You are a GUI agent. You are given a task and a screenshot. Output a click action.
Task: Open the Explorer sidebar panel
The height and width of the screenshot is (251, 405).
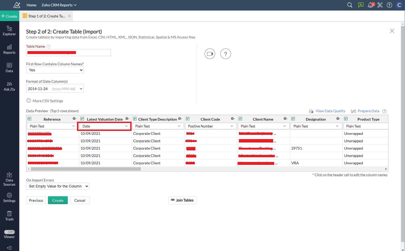[9, 31]
